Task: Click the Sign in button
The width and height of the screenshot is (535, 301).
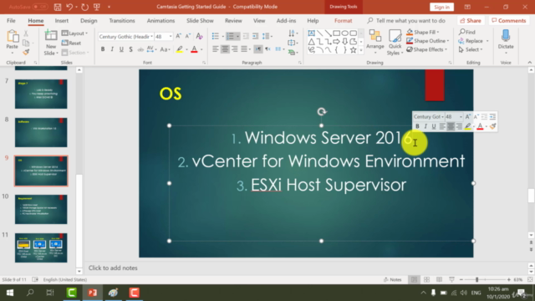Action: click(441, 7)
